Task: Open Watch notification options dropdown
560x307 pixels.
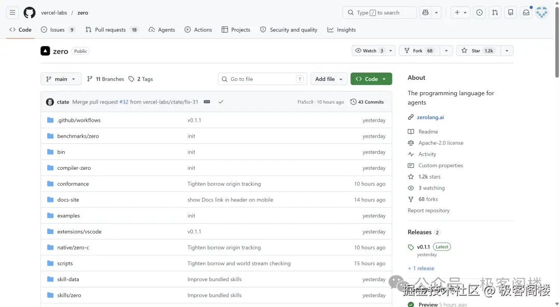Action: click(x=391, y=51)
